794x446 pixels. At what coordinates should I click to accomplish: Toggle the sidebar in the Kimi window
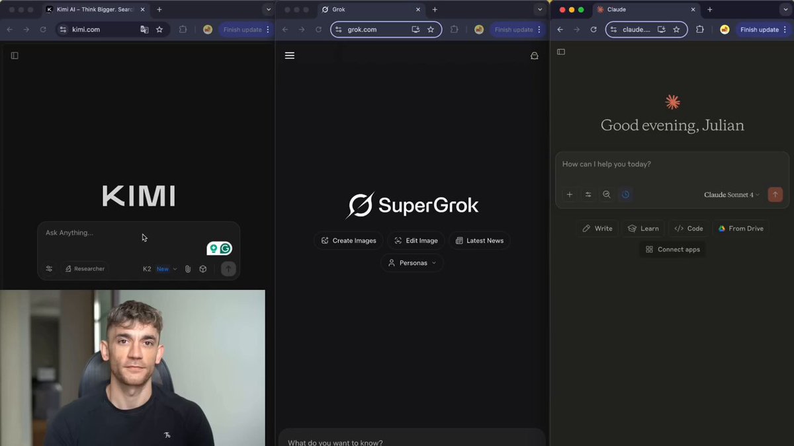tap(15, 56)
